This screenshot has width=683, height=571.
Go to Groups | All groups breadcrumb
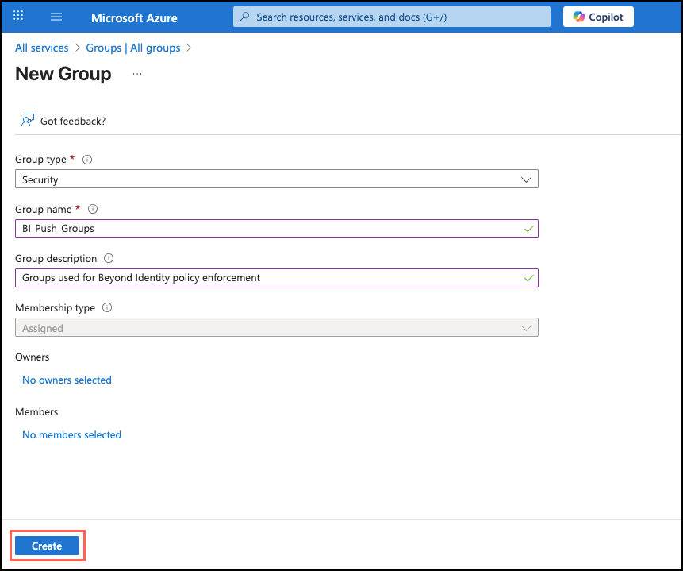click(x=133, y=48)
